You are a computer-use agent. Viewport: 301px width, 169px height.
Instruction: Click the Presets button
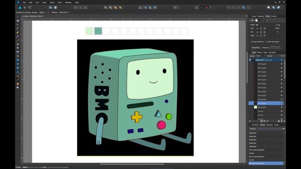pos(55,12)
